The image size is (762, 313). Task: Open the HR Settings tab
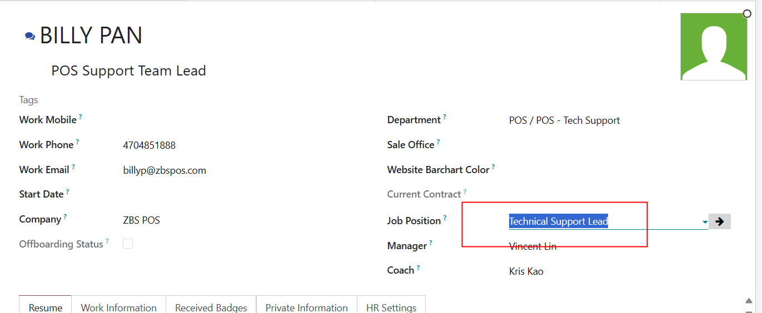[391, 306]
